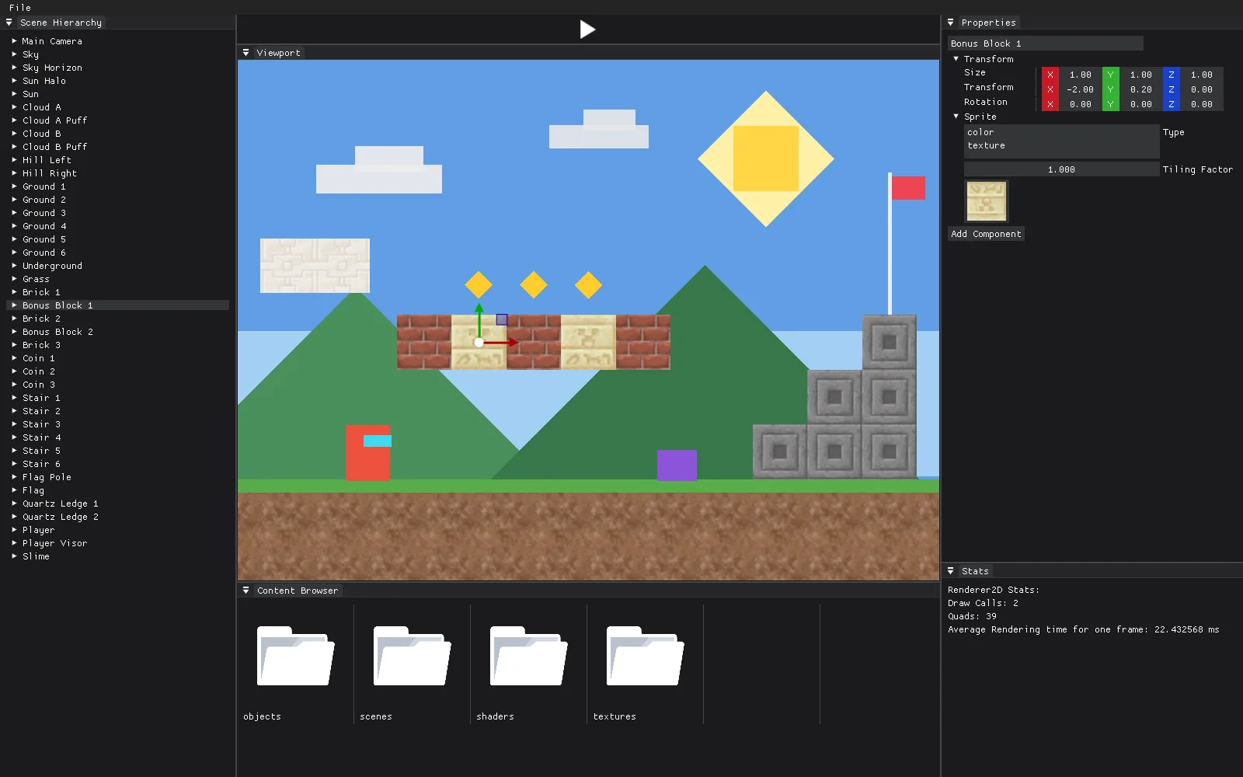Select the Content Browser tab
The height and width of the screenshot is (777, 1243).
(298, 591)
